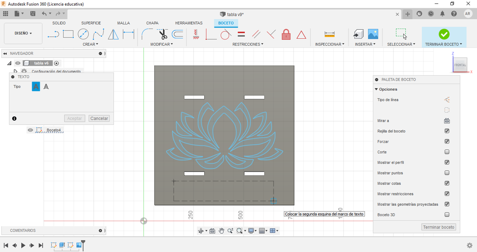Open the DISEÑO workspace dropdown
The image size is (477, 252).
point(23,33)
